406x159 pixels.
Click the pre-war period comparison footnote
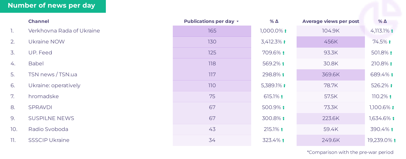pyautogui.click(x=350, y=152)
